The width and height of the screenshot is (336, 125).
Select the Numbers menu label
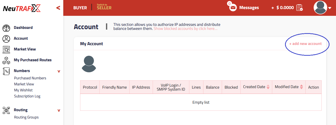(22, 71)
